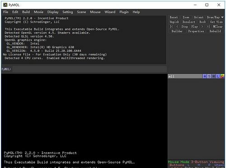The height and width of the screenshot is (168, 226).
Task: Click the 'No License File' log line
Action: pos(55,54)
